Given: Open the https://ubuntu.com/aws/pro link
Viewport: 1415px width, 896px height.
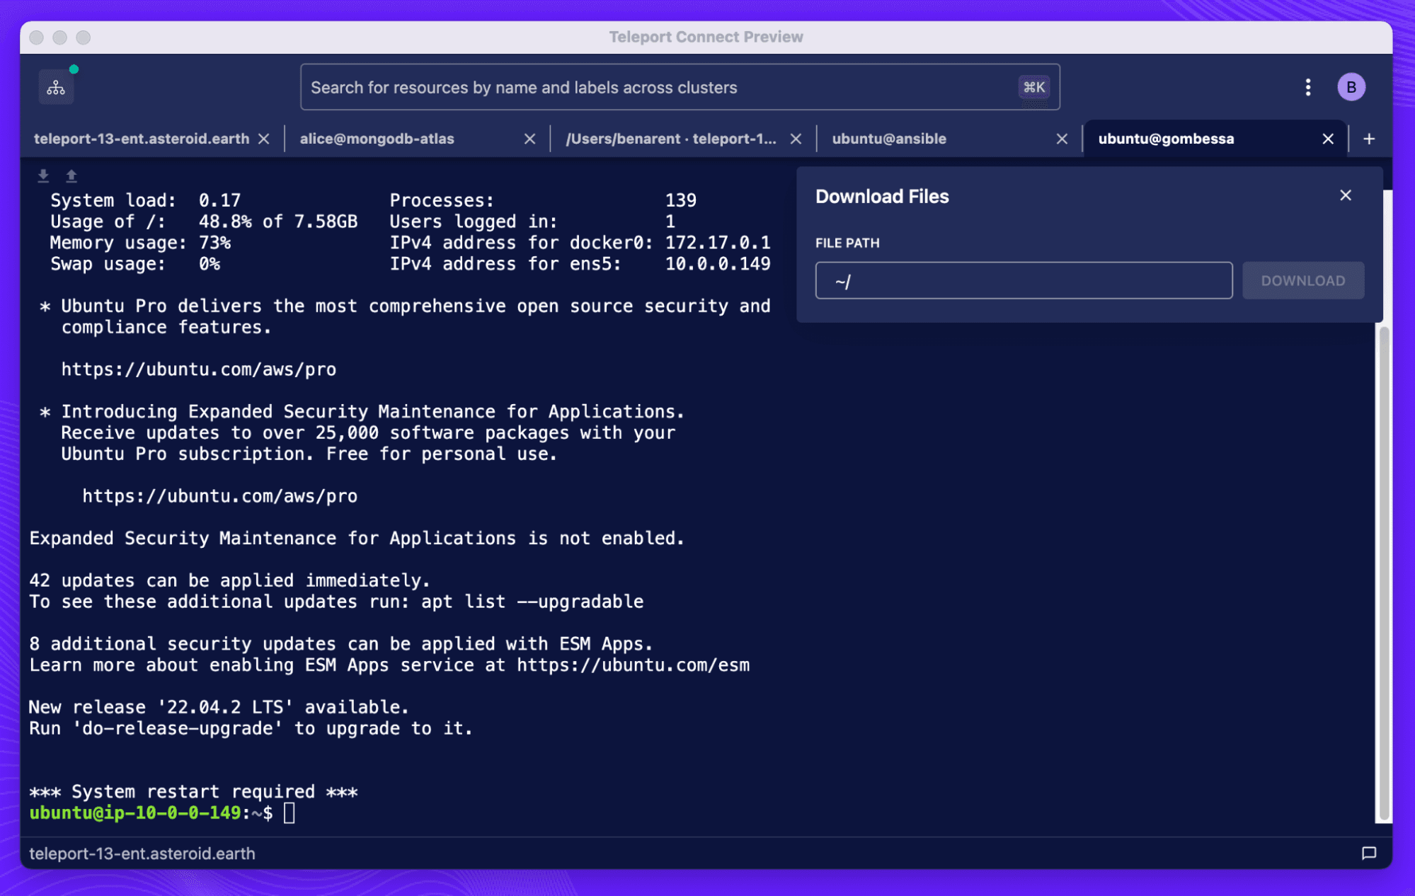Looking at the screenshot, I should 199,369.
